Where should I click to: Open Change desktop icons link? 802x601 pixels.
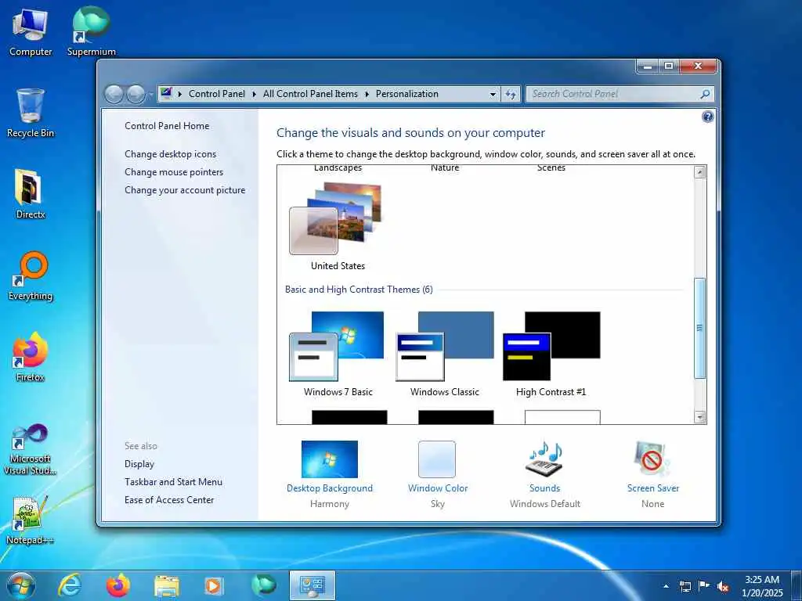170,154
